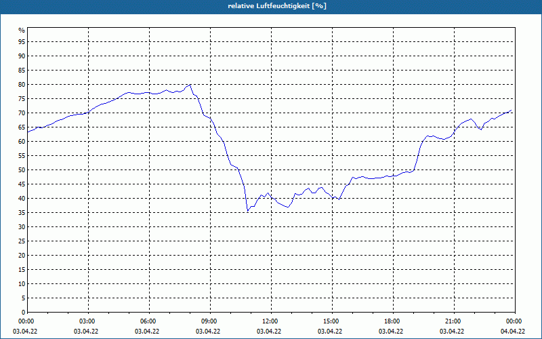Click the y-axis label '65'
This screenshot has height=339, width=542.
[x=22, y=127]
